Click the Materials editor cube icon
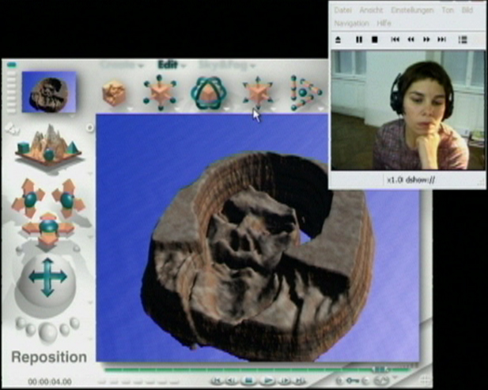The image size is (488, 390). coord(115,93)
